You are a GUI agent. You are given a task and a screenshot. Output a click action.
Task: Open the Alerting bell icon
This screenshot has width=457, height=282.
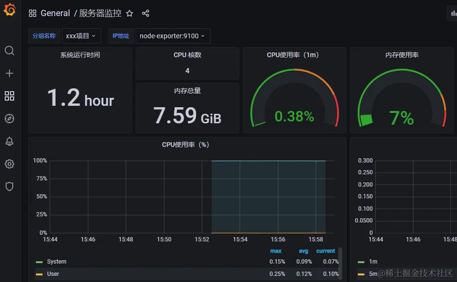(9, 141)
